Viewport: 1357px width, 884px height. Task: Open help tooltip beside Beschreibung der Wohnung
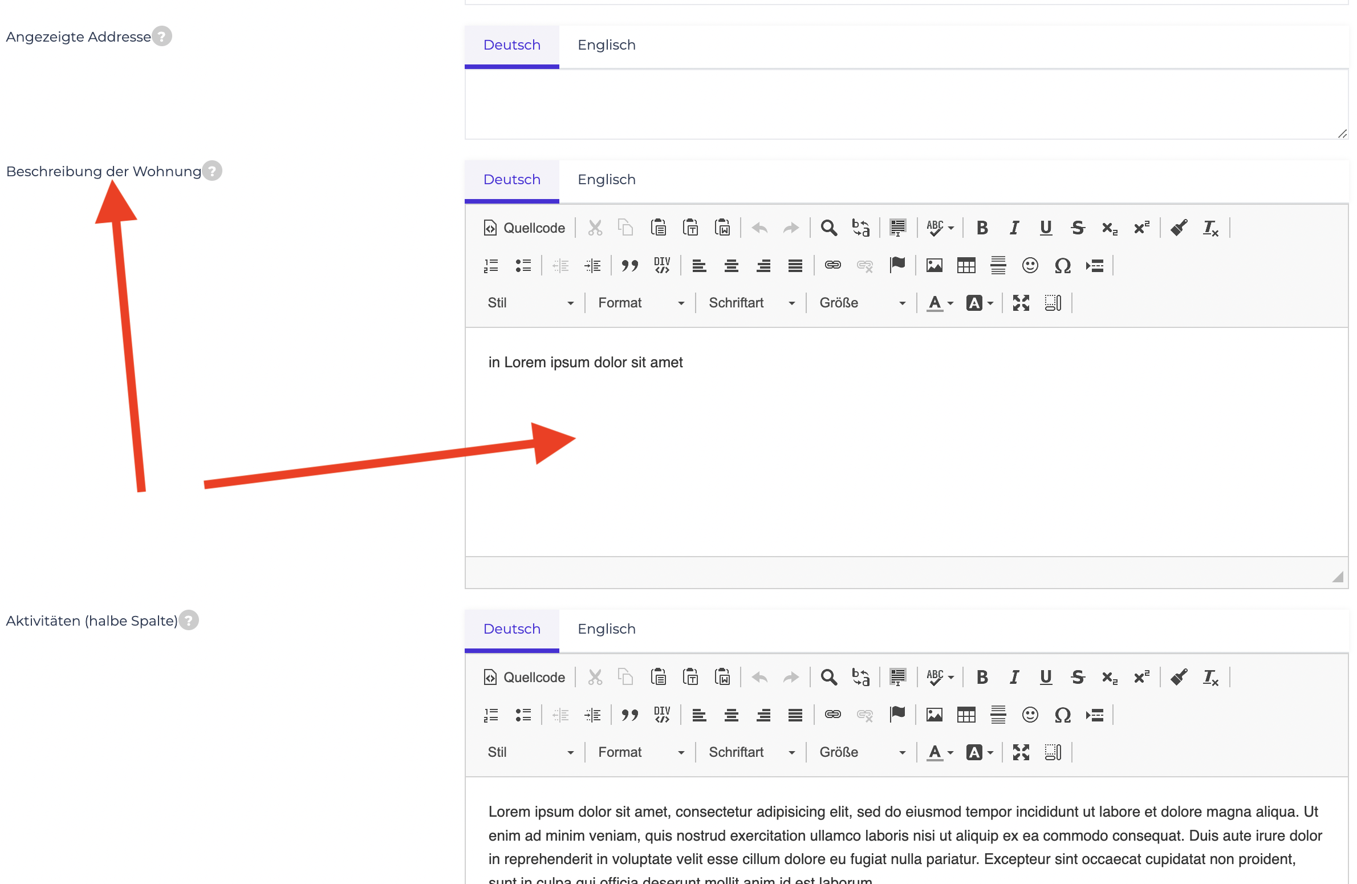click(x=212, y=171)
